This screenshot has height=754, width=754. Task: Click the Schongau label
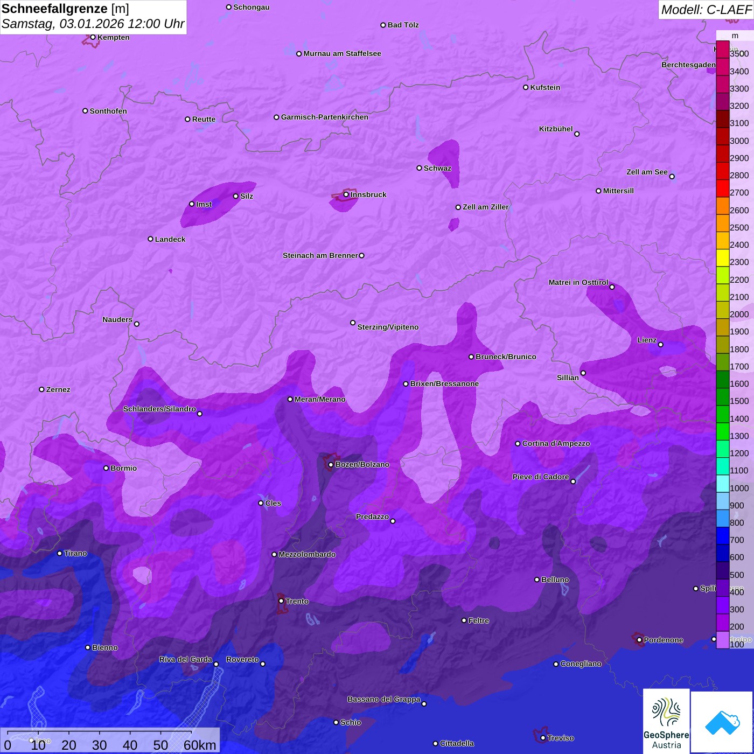point(252,7)
